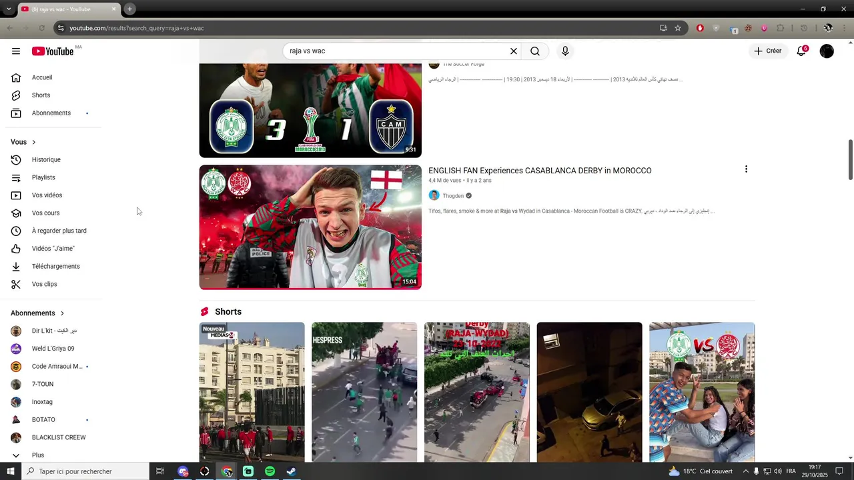Open the Chrome three-dot menu
Screen dimensions: 854x480
(845, 28)
